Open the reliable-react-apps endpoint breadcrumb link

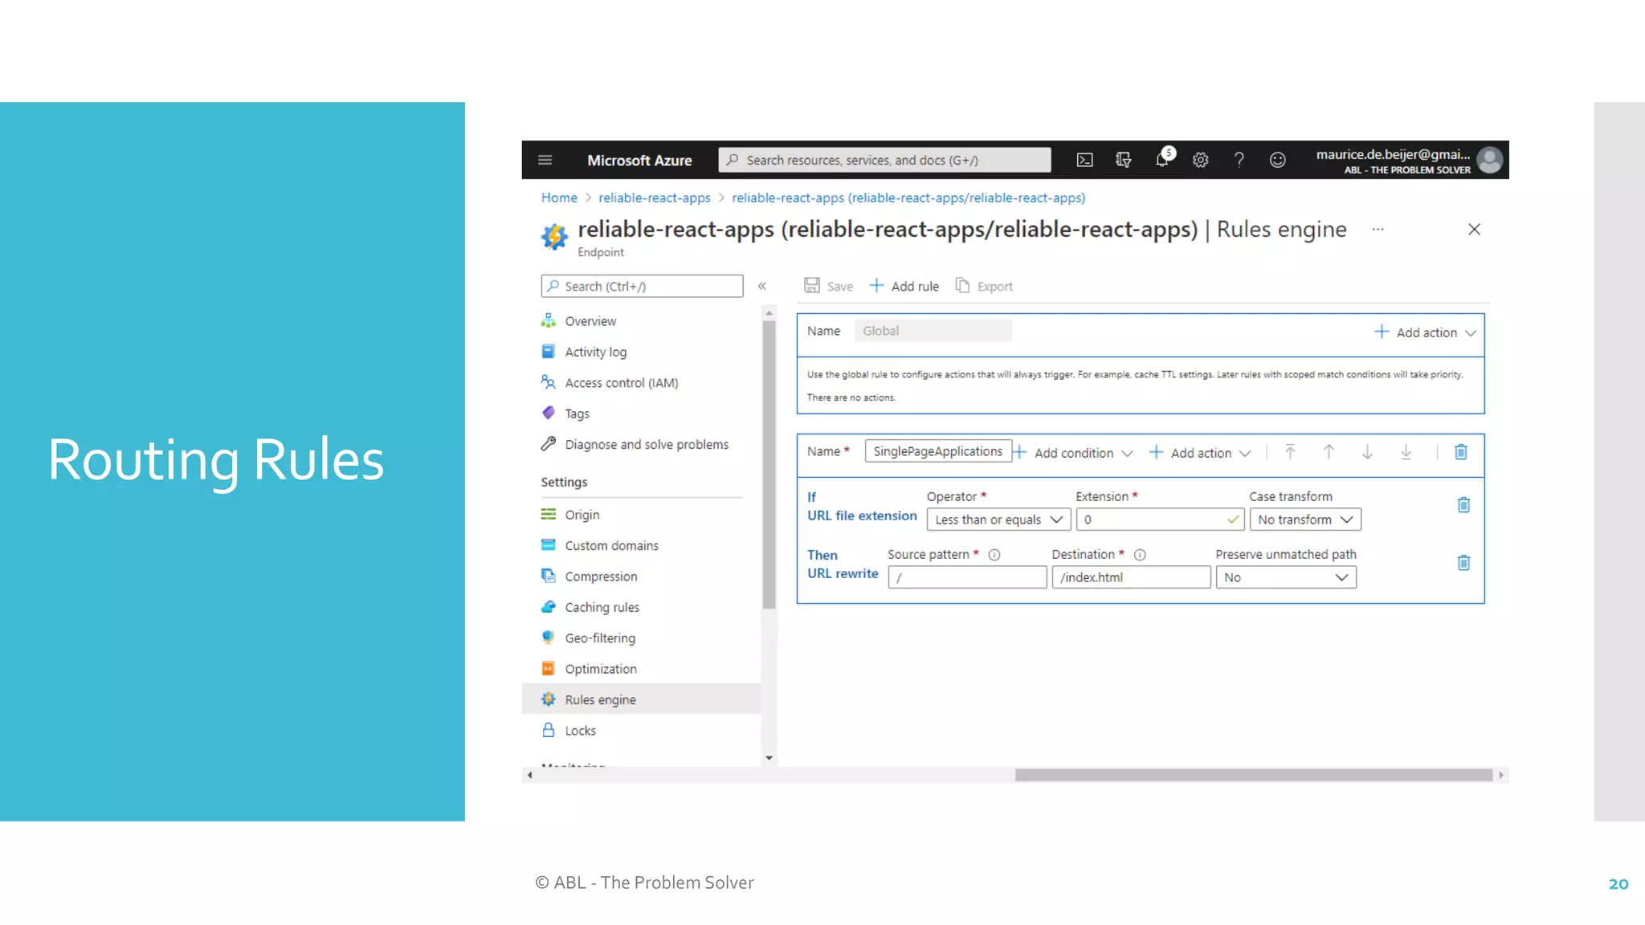908,198
